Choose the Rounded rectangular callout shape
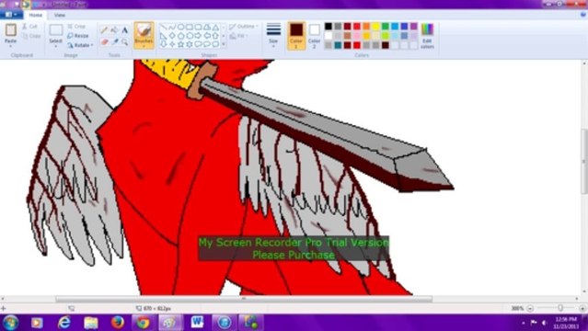 [198, 44]
